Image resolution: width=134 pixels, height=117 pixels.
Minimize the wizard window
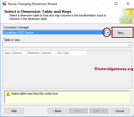pyautogui.click(x=104, y=4)
